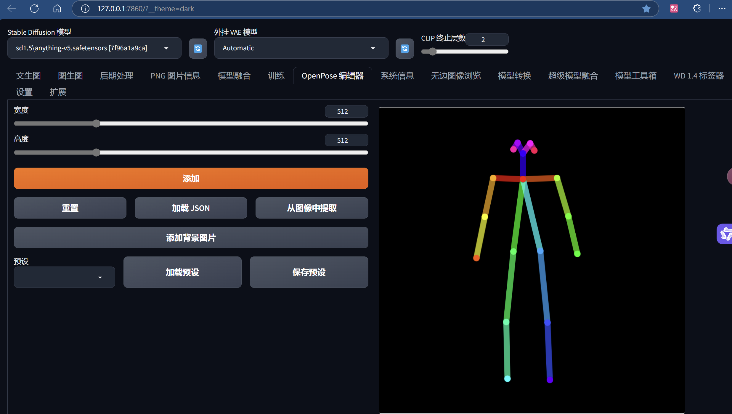Click the orange 添加 button
732x414 pixels.
pyautogui.click(x=191, y=178)
